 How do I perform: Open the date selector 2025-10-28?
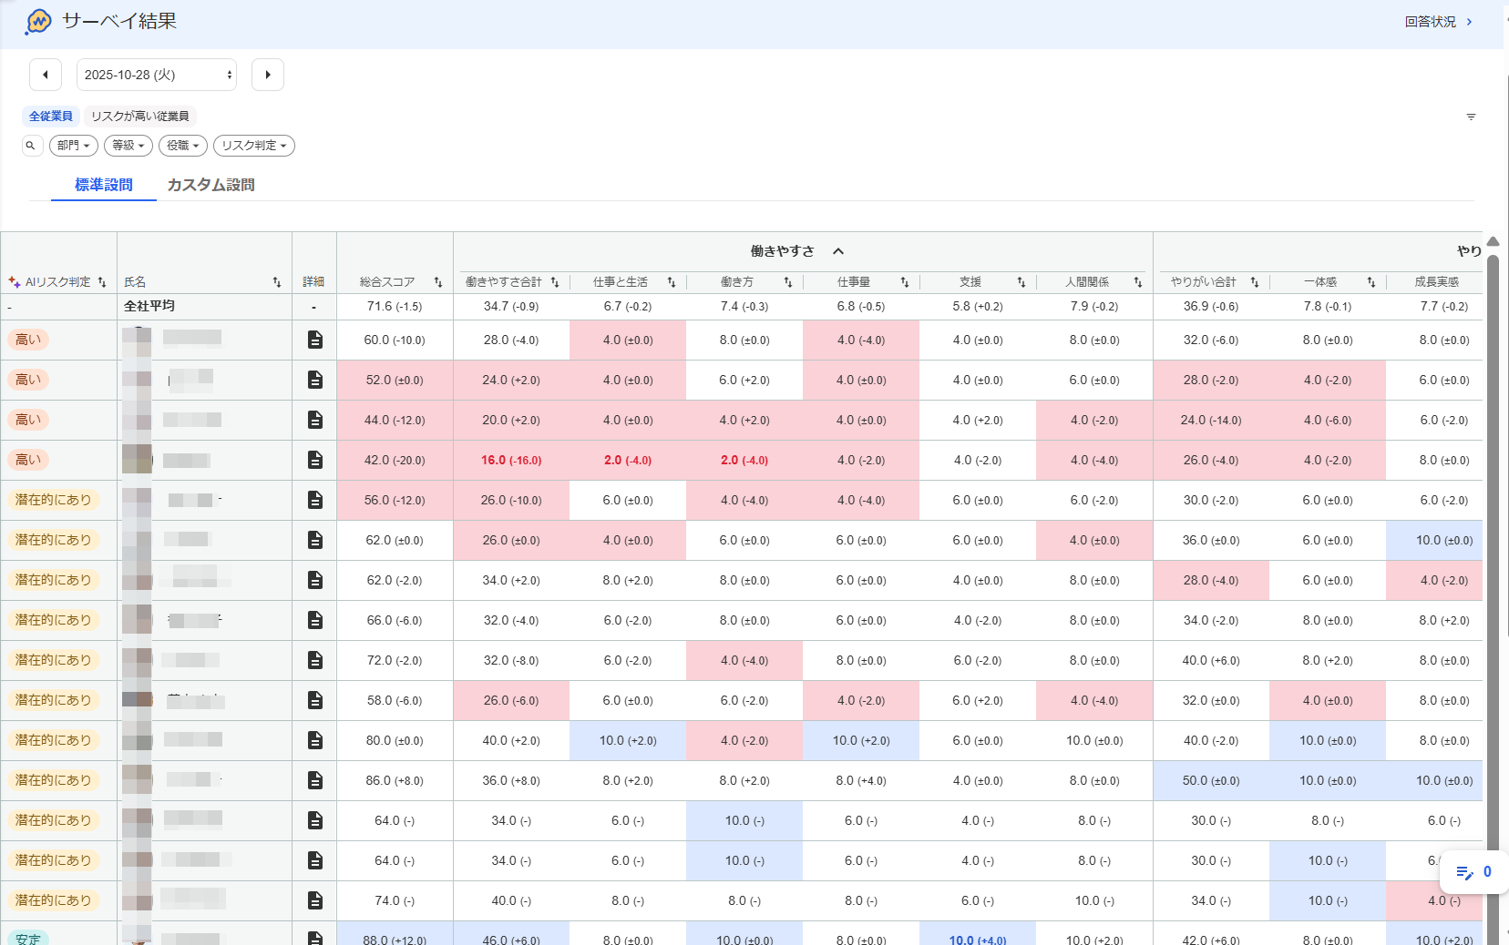click(157, 75)
